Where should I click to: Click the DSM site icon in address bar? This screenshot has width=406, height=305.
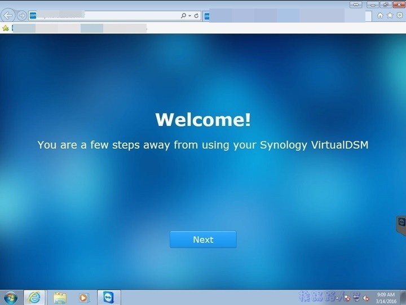point(33,16)
